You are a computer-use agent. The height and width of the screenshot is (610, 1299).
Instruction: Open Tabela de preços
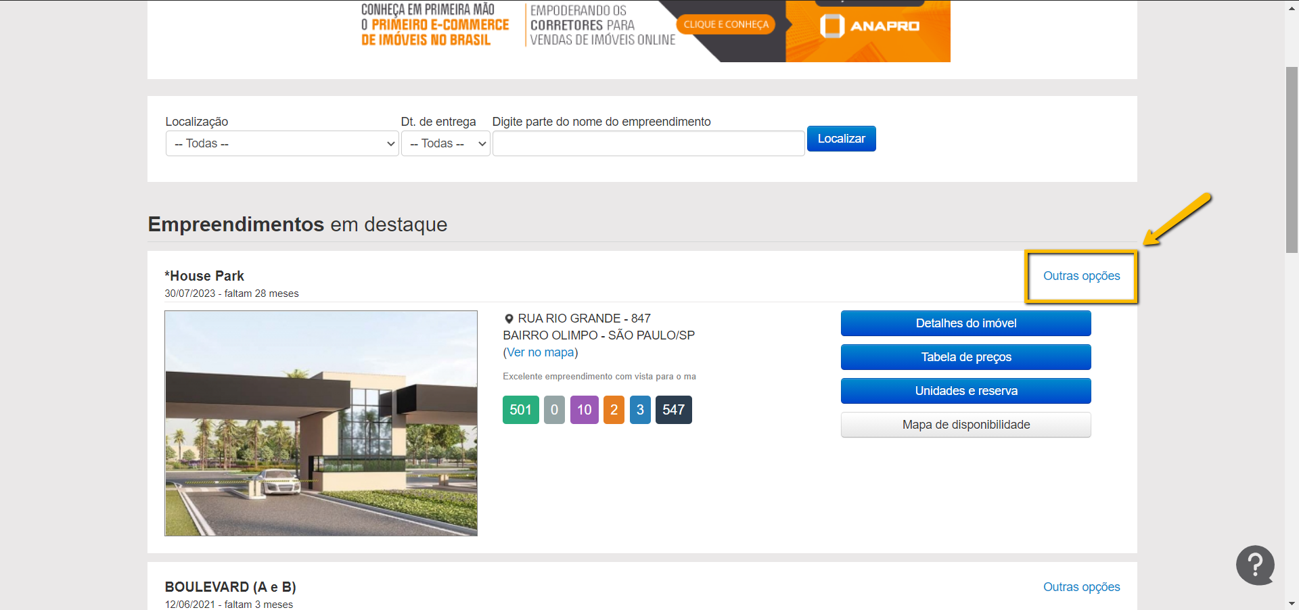pyautogui.click(x=965, y=357)
